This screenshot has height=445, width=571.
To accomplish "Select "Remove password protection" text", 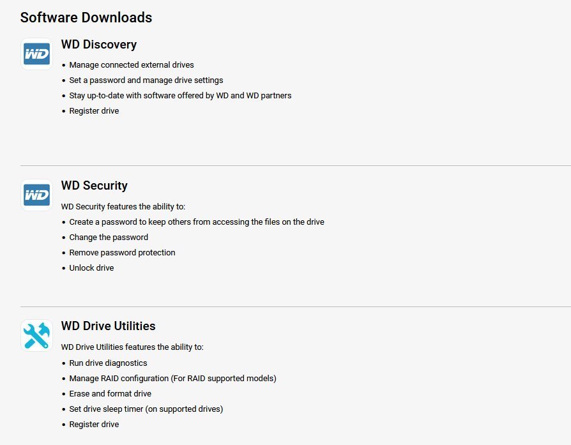I will click(122, 253).
